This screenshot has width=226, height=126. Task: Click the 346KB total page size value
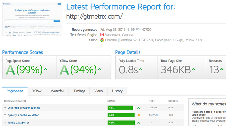pyautogui.click(x=176, y=70)
